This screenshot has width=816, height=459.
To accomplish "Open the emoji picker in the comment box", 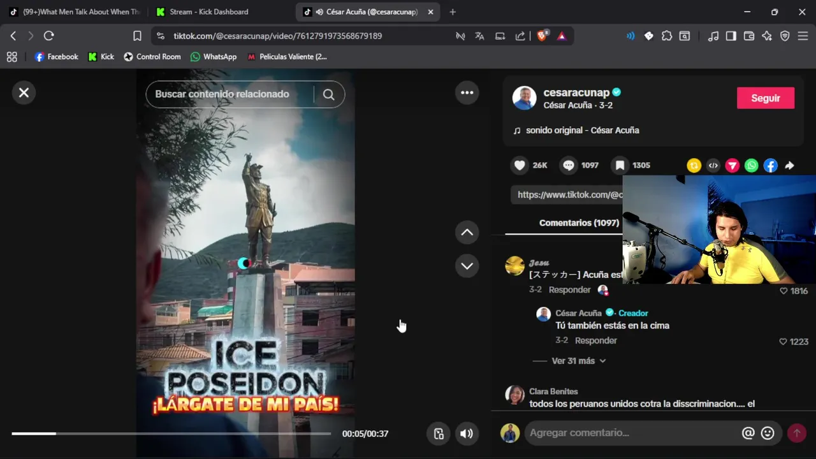I will 768,433.
